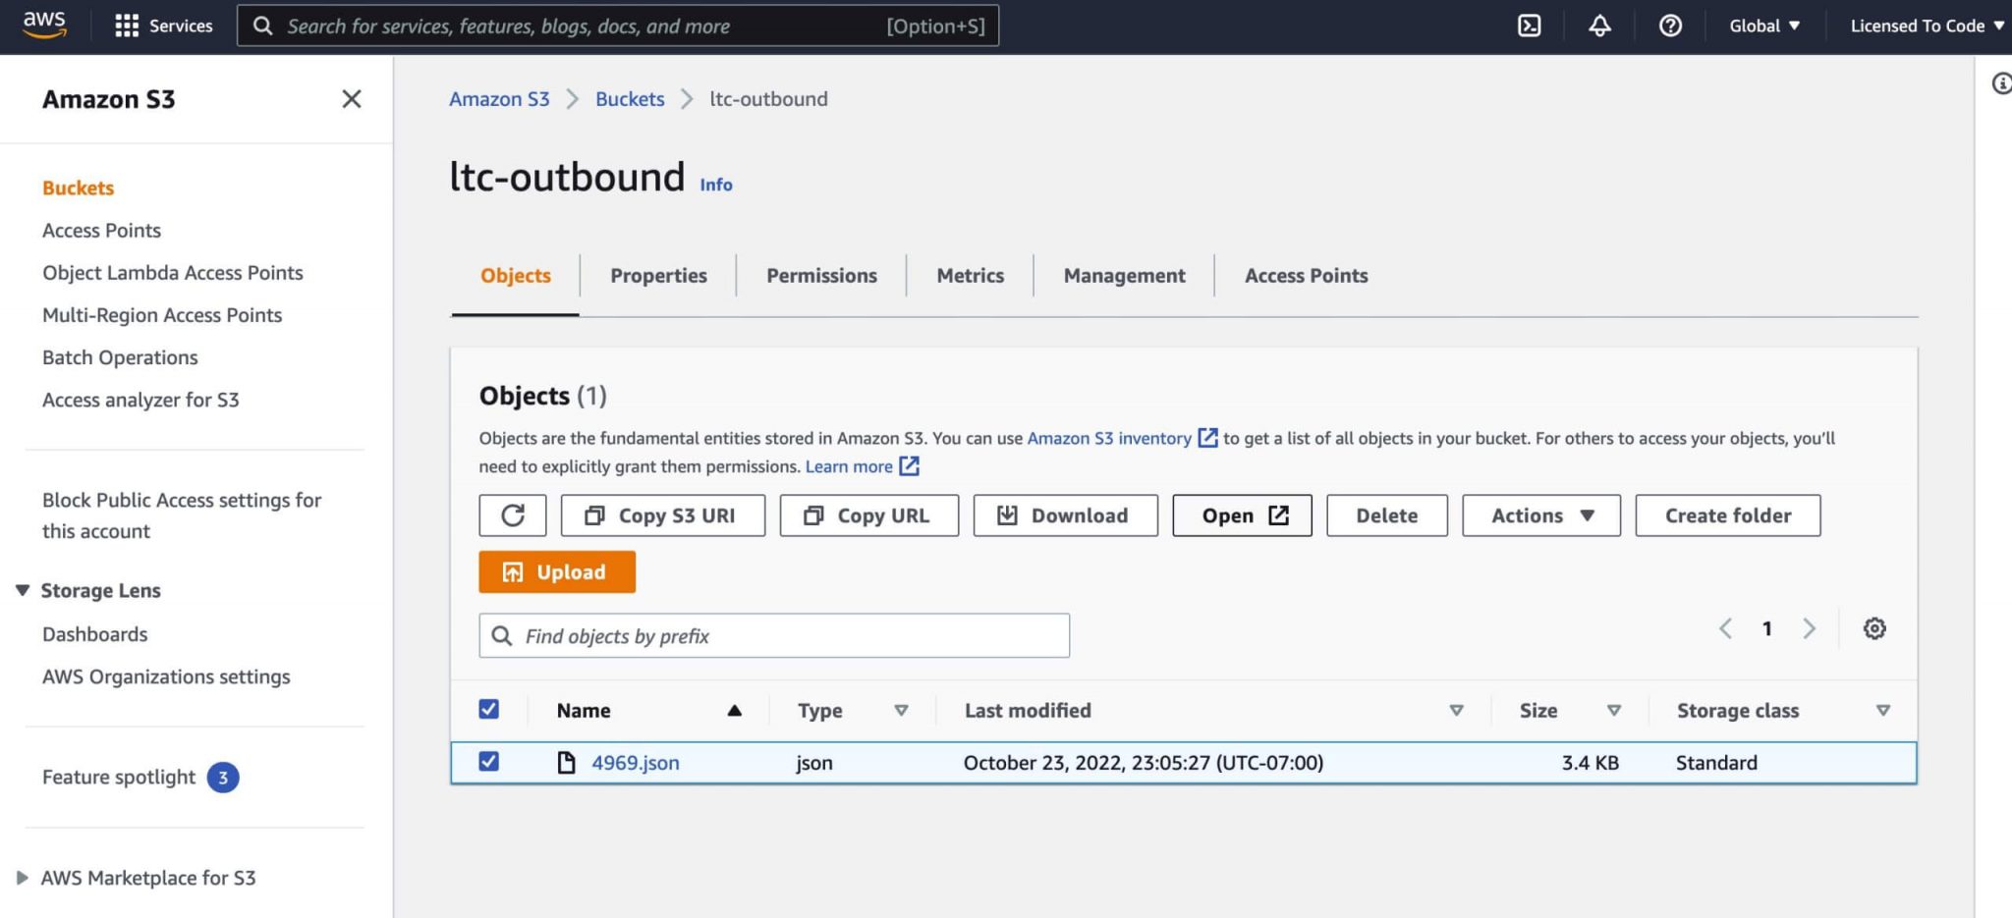Switch to the Management tab
The height and width of the screenshot is (918, 2012).
pyautogui.click(x=1123, y=275)
